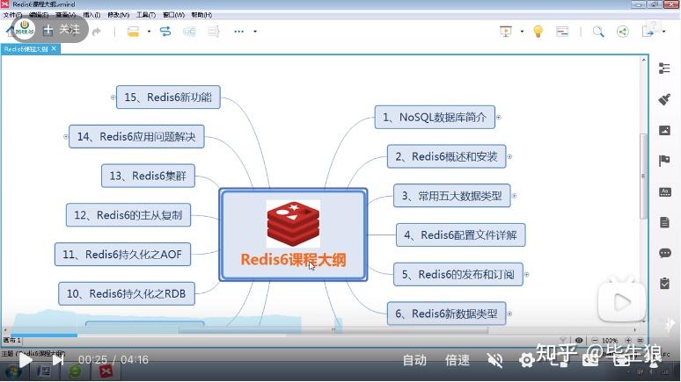This screenshot has width=681, height=382.
Task: Click the filter funnel icon in status bar
Action: coord(564,341)
